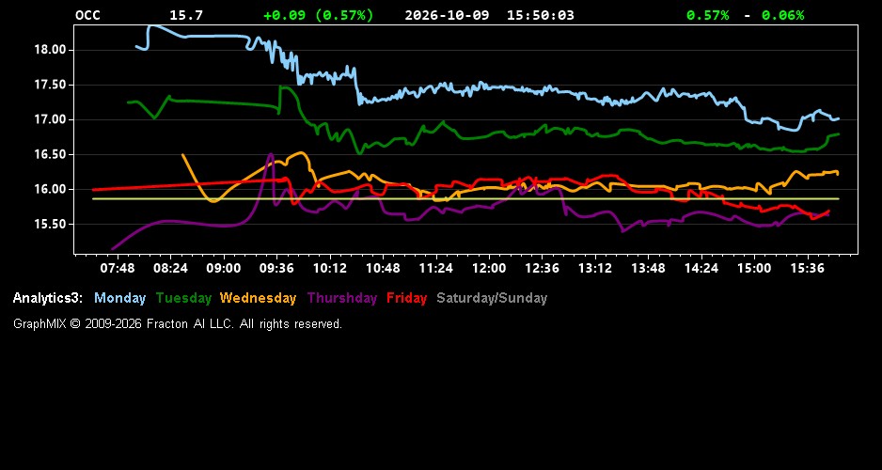882x470 pixels.
Task: Click the 07:48 time axis label
Action: point(117,269)
